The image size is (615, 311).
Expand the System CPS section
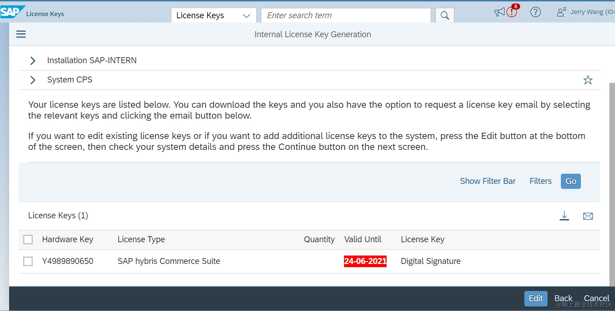click(33, 80)
